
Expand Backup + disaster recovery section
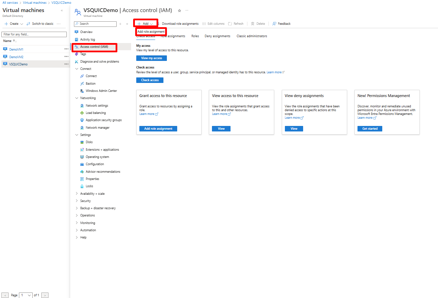[77, 208]
